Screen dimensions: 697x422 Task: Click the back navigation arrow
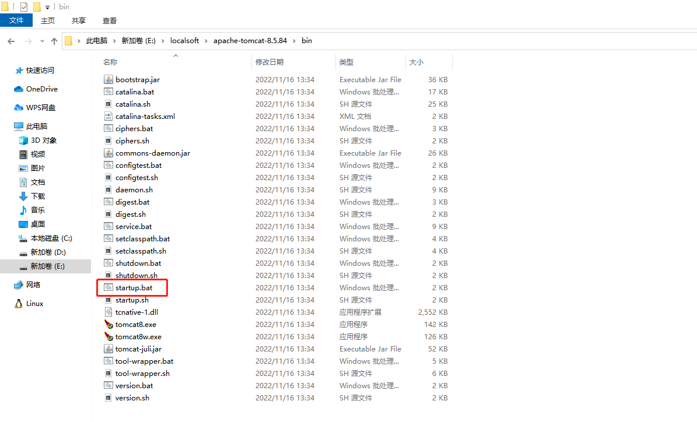click(11, 41)
